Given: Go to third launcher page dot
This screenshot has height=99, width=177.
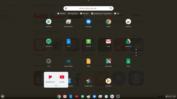Looking at the screenshot, I should [x=136, y=55].
